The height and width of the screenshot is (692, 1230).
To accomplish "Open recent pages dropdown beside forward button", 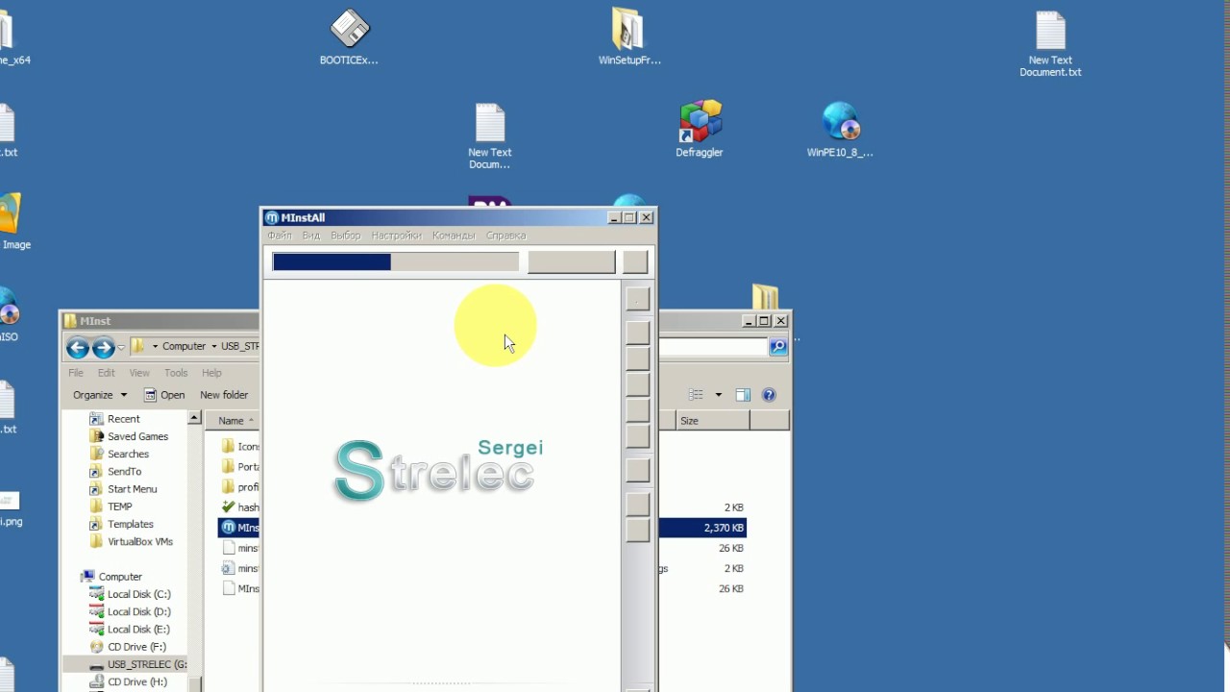I will (x=121, y=347).
